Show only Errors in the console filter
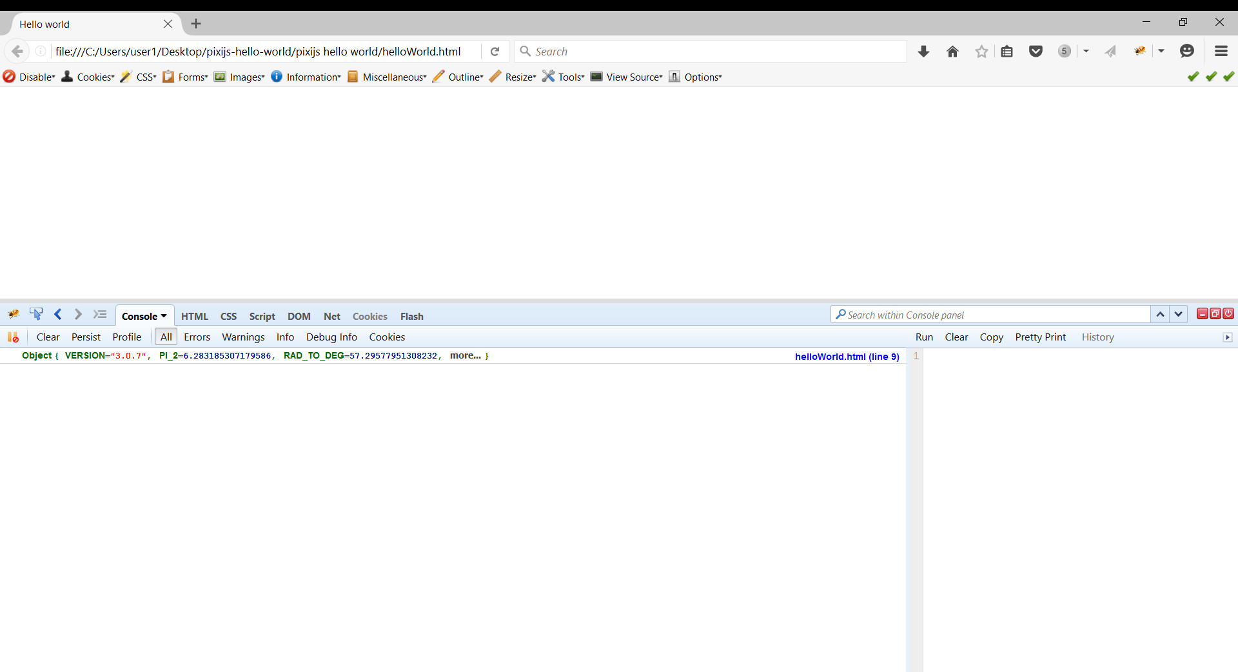 (x=197, y=337)
